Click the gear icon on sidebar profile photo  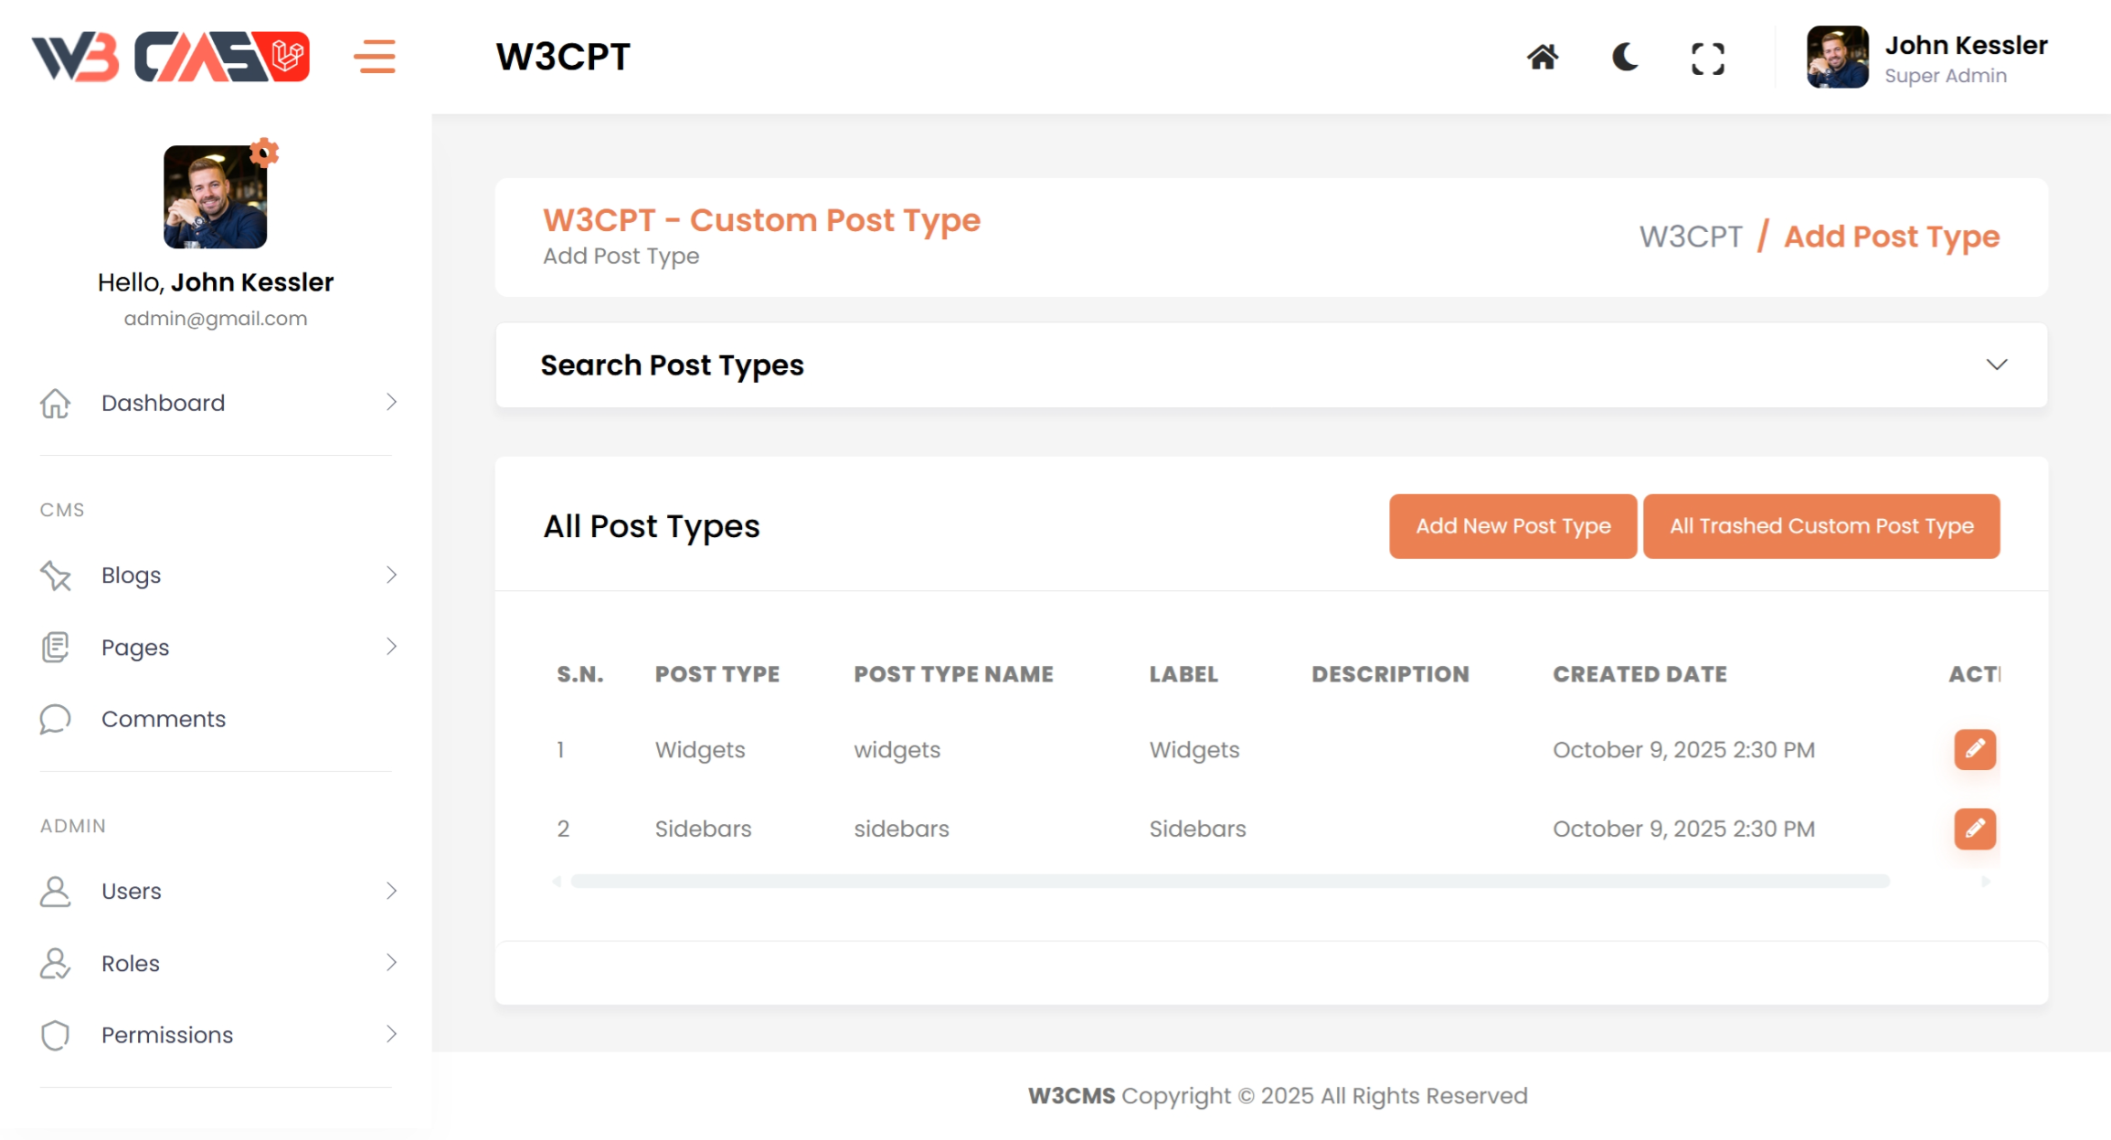coord(264,153)
